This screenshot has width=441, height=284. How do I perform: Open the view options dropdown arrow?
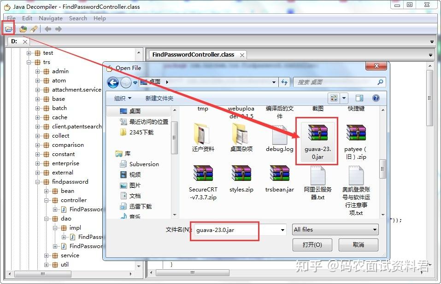344,98
